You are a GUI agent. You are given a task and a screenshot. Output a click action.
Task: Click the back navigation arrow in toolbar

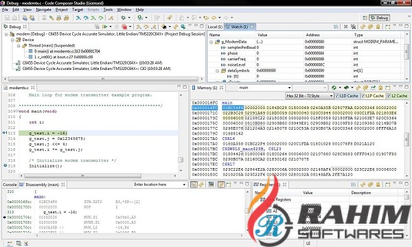point(214,18)
